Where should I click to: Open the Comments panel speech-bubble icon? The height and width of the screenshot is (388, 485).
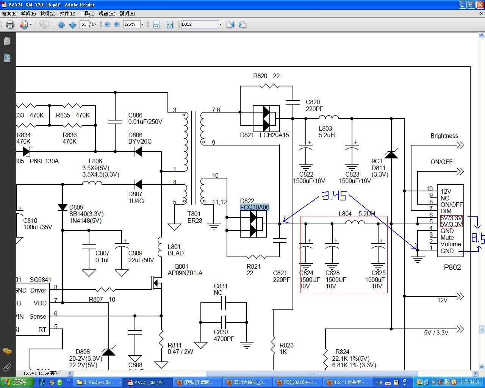[x=7, y=351]
